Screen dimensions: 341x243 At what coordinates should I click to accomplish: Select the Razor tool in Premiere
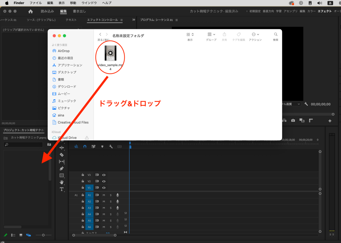click(x=62, y=155)
